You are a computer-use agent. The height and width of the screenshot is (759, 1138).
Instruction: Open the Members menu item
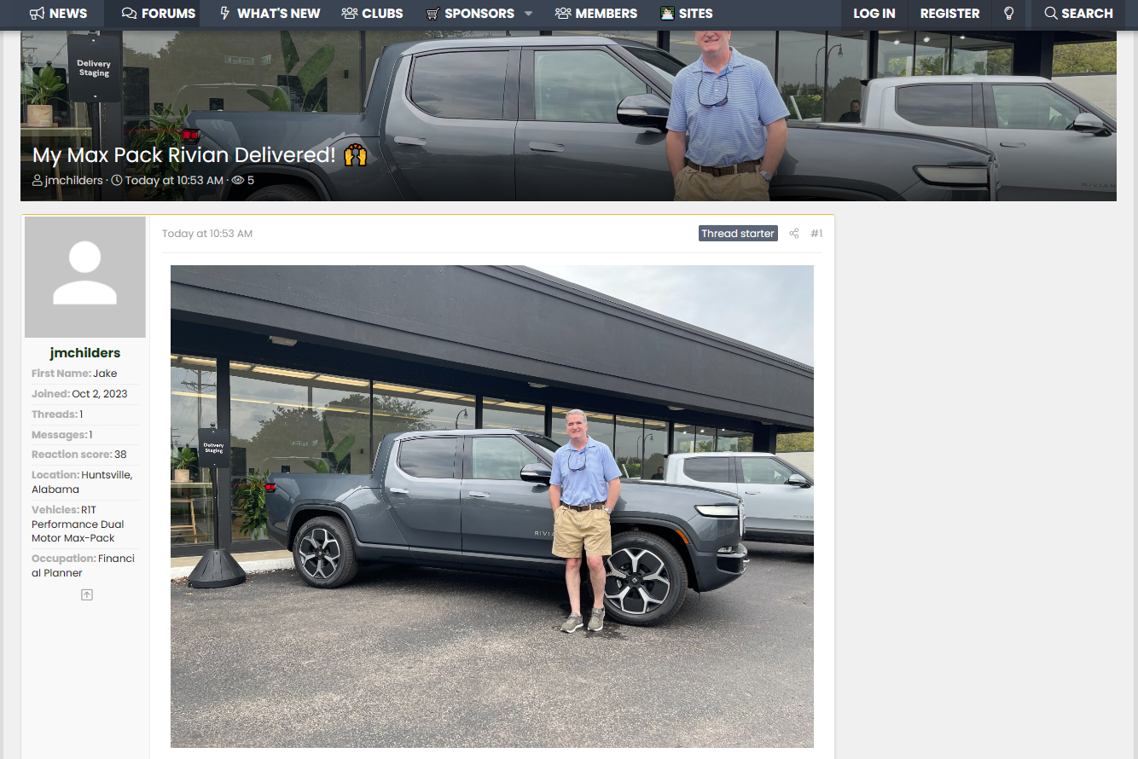point(596,14)
